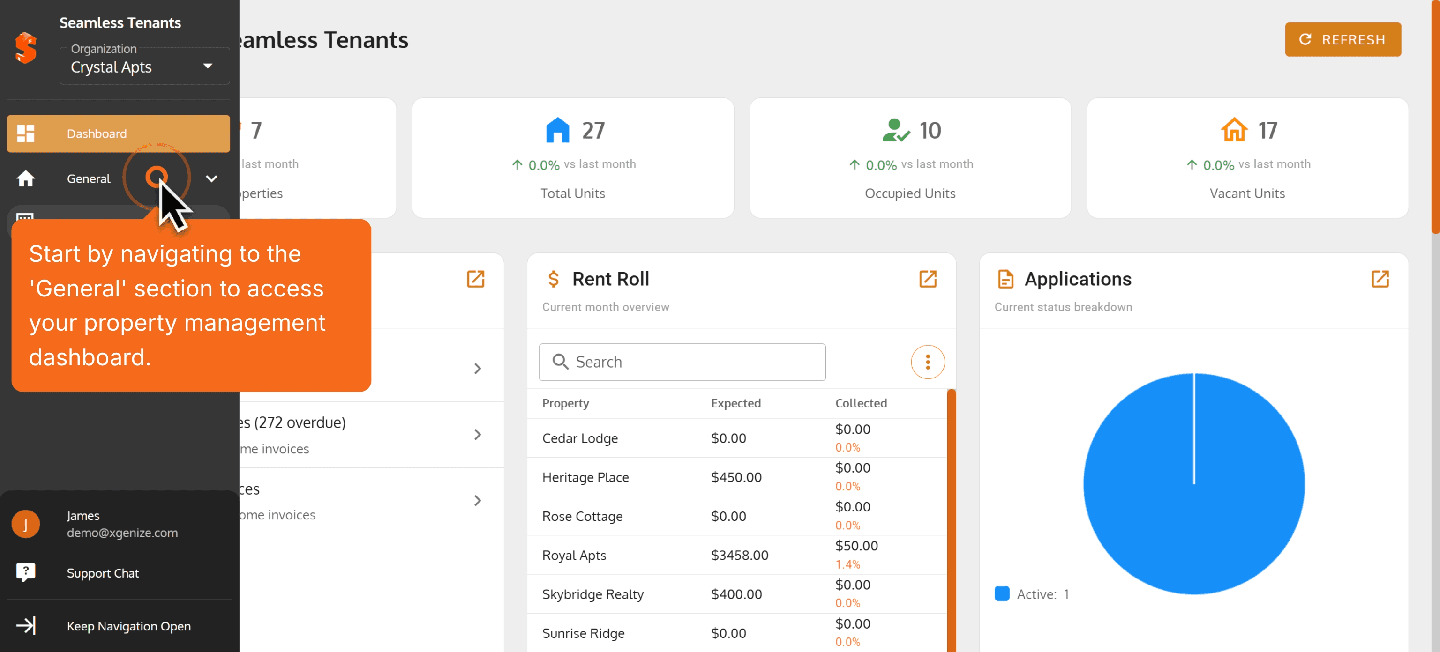1440x652 pixels.
Task: Click the 17 vacant units count
Action: pyautogui.click(x=1267, y=131)
